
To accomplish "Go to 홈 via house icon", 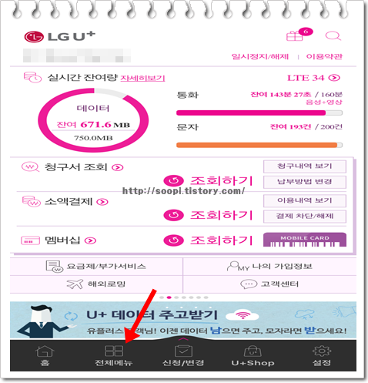I will 45,351.
